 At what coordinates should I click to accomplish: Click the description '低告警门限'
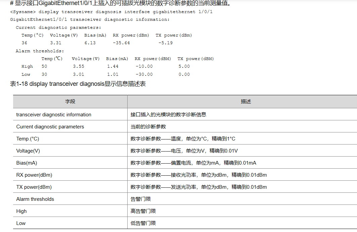point(143,223)
